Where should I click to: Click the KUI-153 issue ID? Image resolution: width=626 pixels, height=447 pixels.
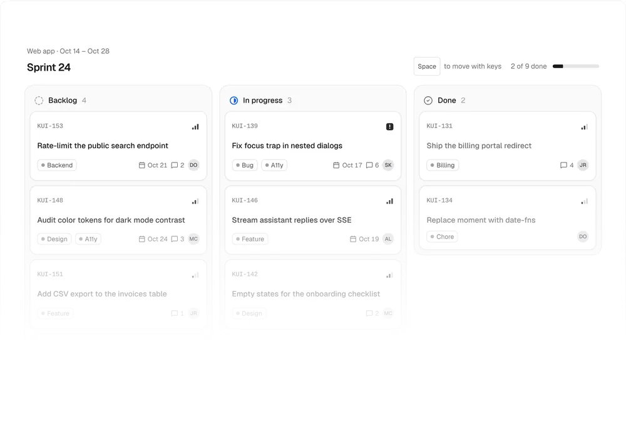click(x=50, y=126)
